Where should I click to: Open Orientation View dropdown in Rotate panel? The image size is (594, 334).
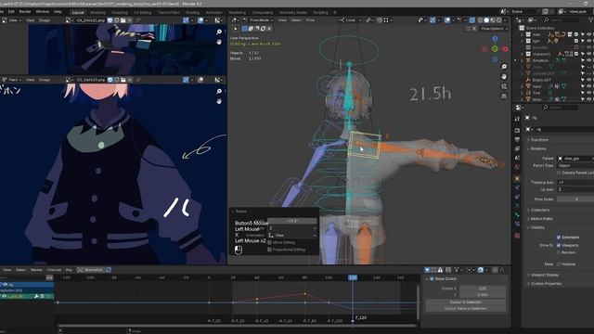(292, 235)
